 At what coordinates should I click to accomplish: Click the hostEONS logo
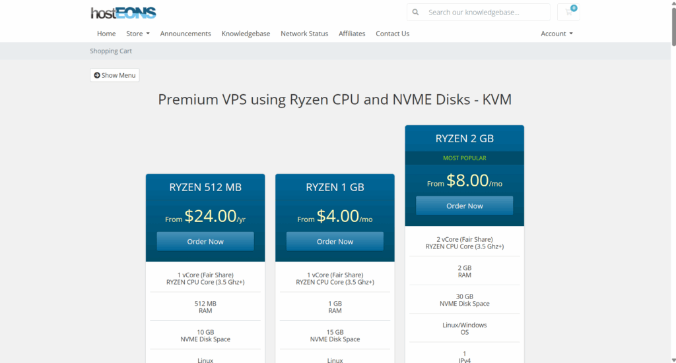123,13
